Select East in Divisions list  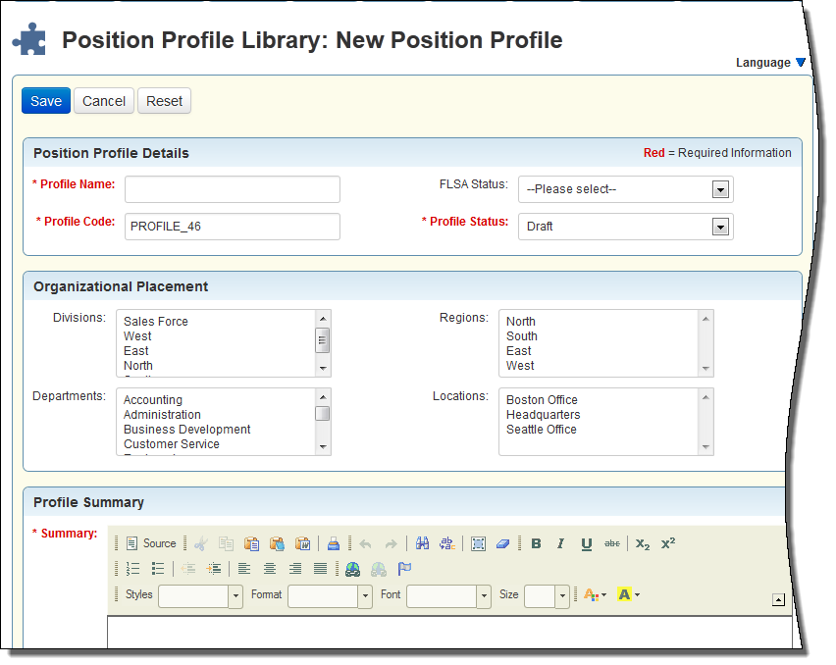(136, 350)
